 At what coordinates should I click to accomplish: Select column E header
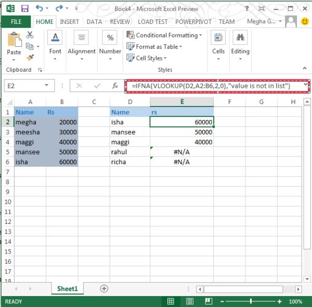(182, 102)
